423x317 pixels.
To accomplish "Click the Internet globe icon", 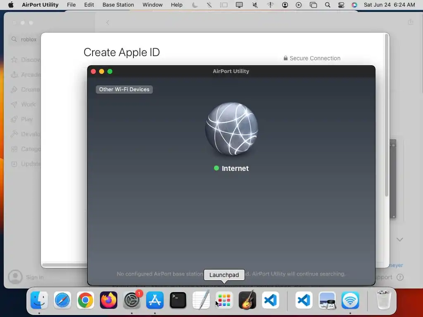I will click(231, 129).
